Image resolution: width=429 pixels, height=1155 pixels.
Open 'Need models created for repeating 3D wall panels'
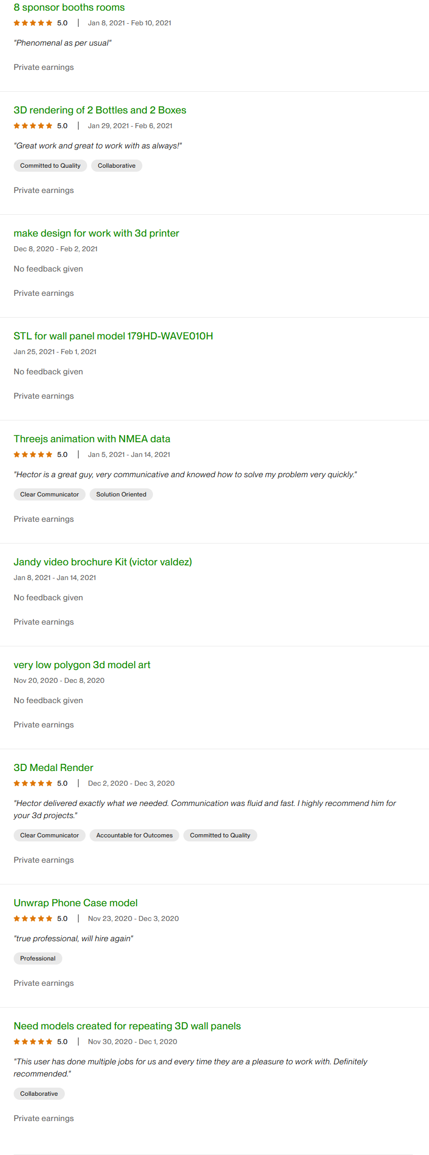click(127, 1026)
